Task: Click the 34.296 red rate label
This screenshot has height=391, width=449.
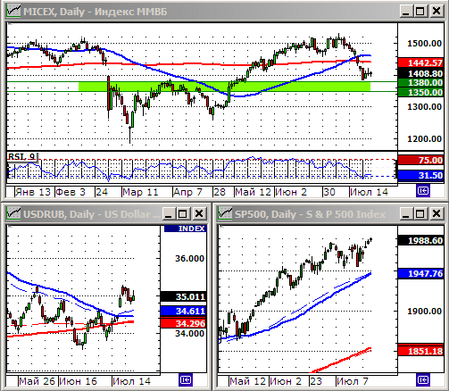Action: pos(184,323)
